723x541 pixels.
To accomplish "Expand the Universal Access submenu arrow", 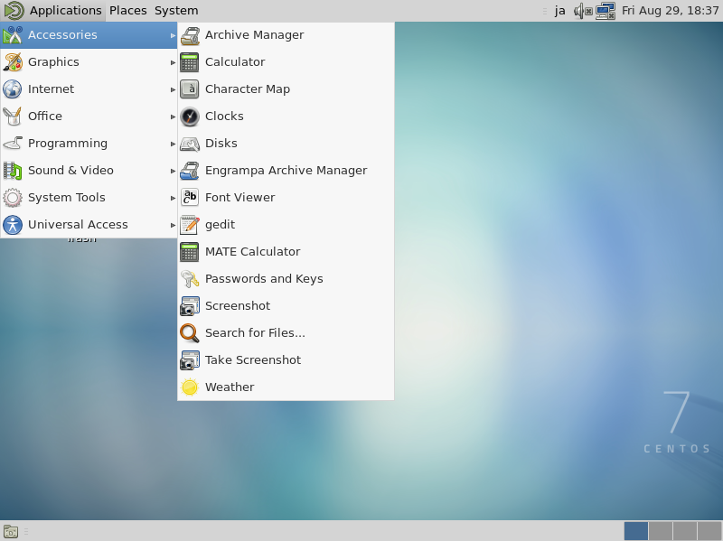I will 173,225.
